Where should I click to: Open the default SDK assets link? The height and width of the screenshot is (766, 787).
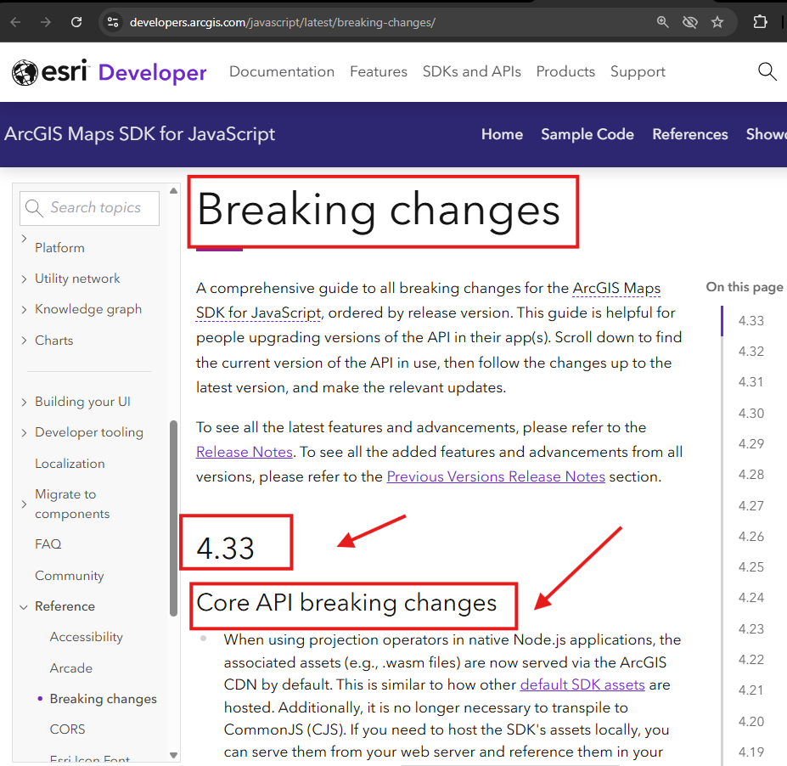click(582, 684)
